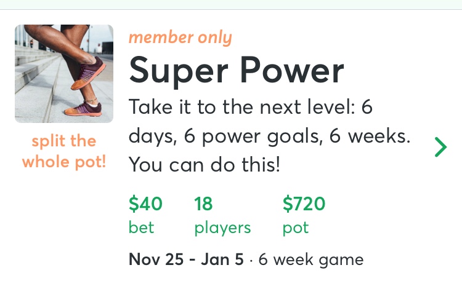Image resolution: width=462 pixels, height=281 pixels.
Task: Tap the '6 week game' duration text
Action: point(311,259)
